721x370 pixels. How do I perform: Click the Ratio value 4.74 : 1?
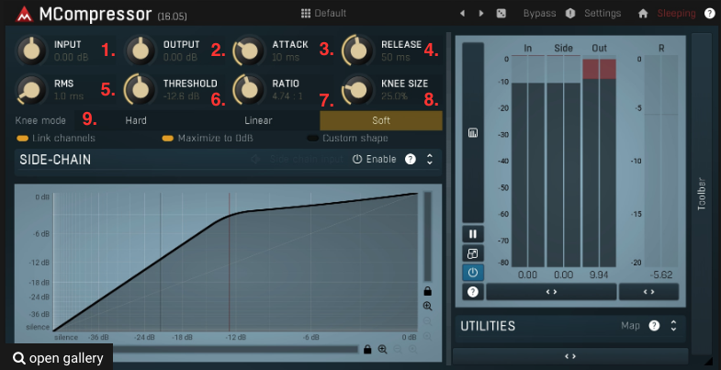tap(287, 96)
